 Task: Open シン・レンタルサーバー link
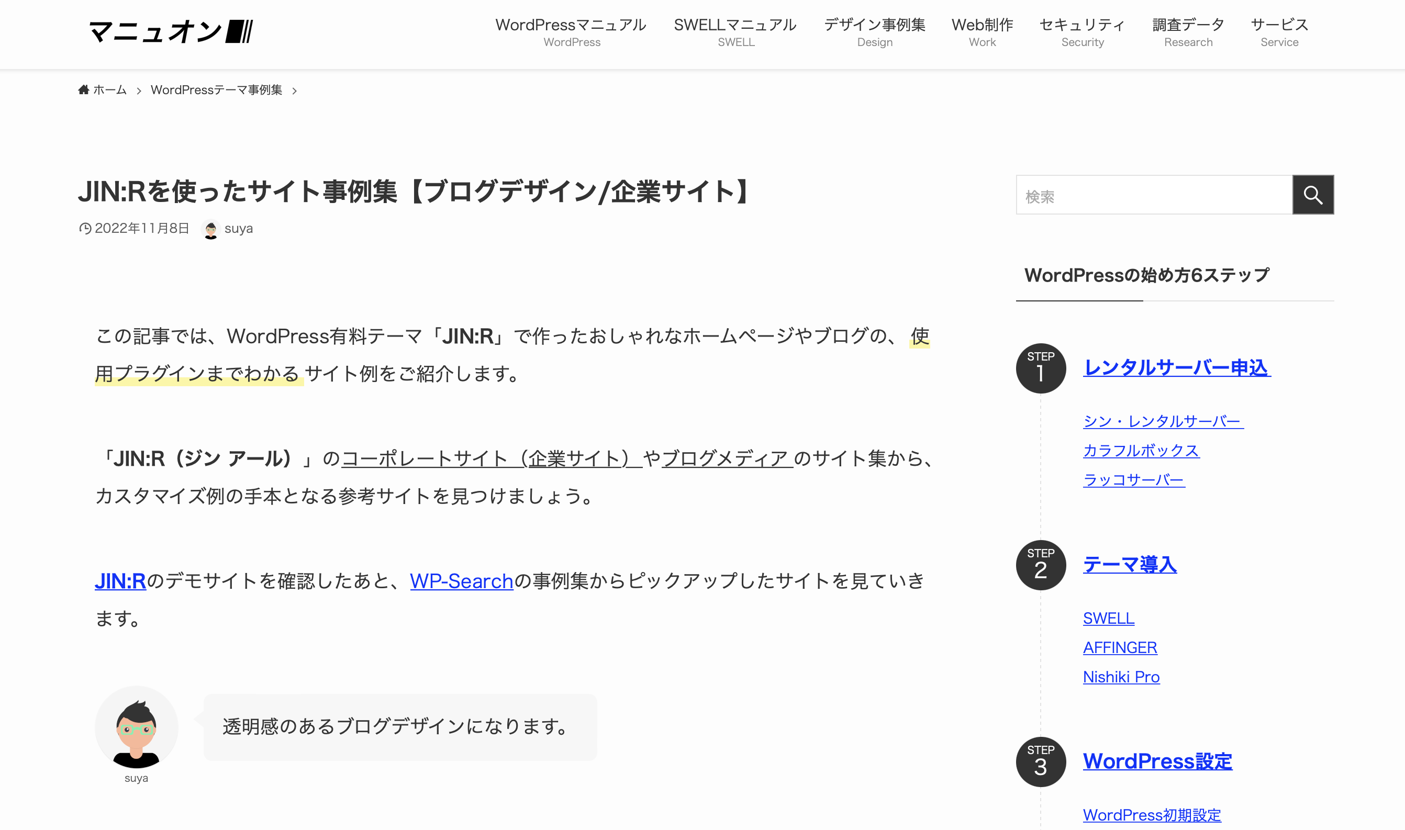pyautogui.click(x=1163, y=421)
